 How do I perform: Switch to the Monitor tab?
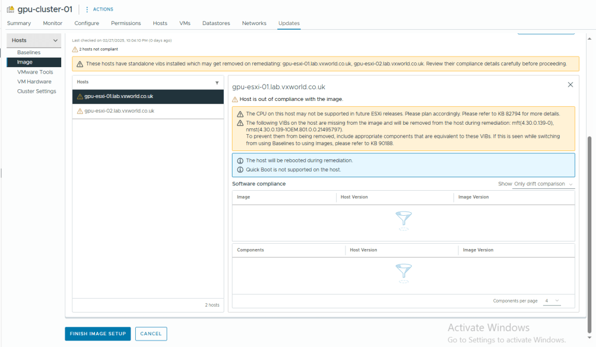point(52,23)
